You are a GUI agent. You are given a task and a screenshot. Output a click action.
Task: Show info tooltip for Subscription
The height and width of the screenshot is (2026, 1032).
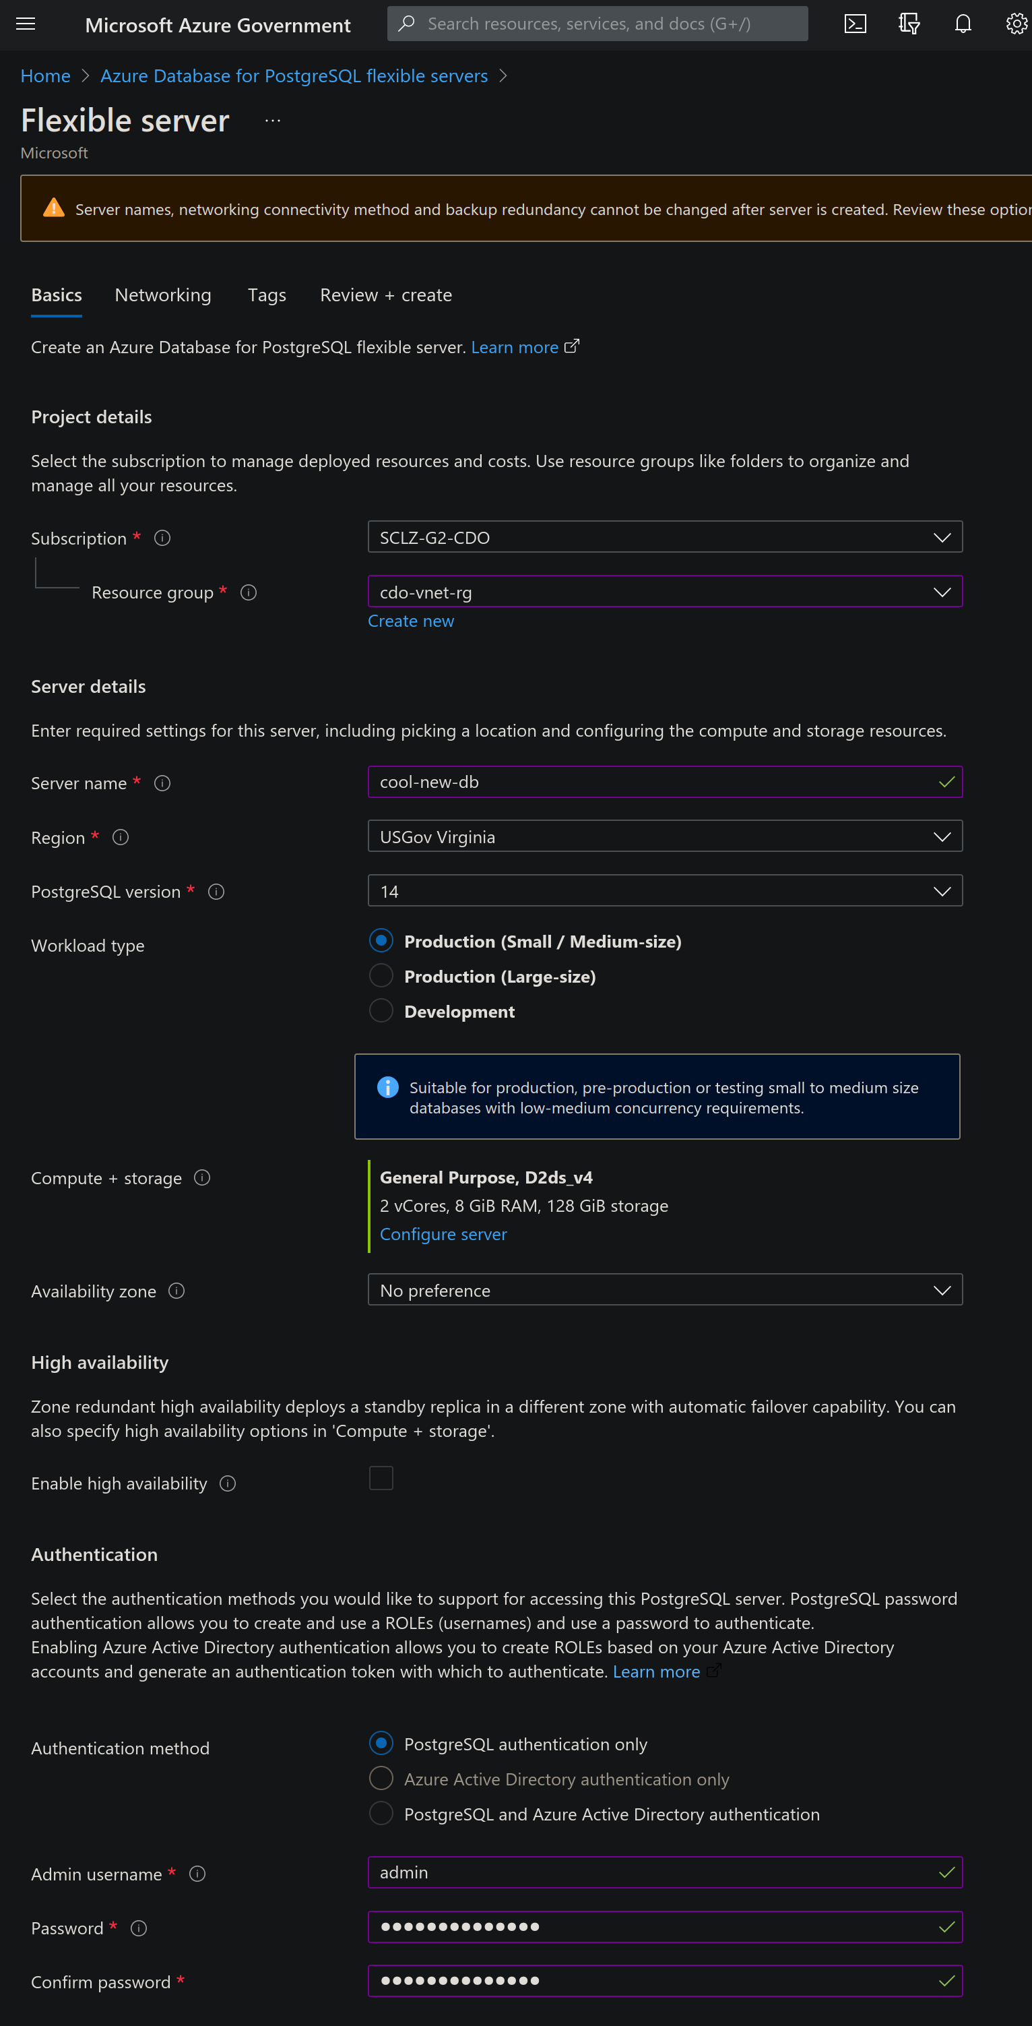pos(162,538)
